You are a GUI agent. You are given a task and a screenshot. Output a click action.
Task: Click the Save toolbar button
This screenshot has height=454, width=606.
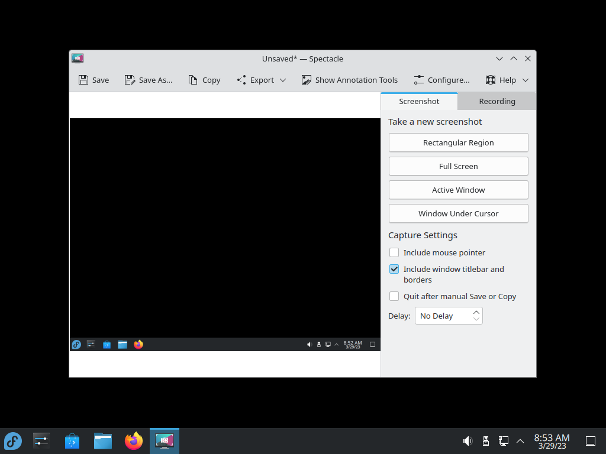pos(94,80)
